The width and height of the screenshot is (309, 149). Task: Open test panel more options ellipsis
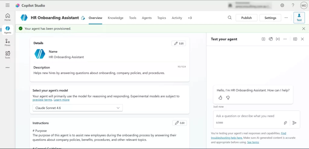pyautogui.click(x=285, y=39)
